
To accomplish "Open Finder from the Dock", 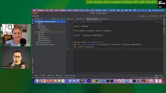I will (x=37, y=81).
